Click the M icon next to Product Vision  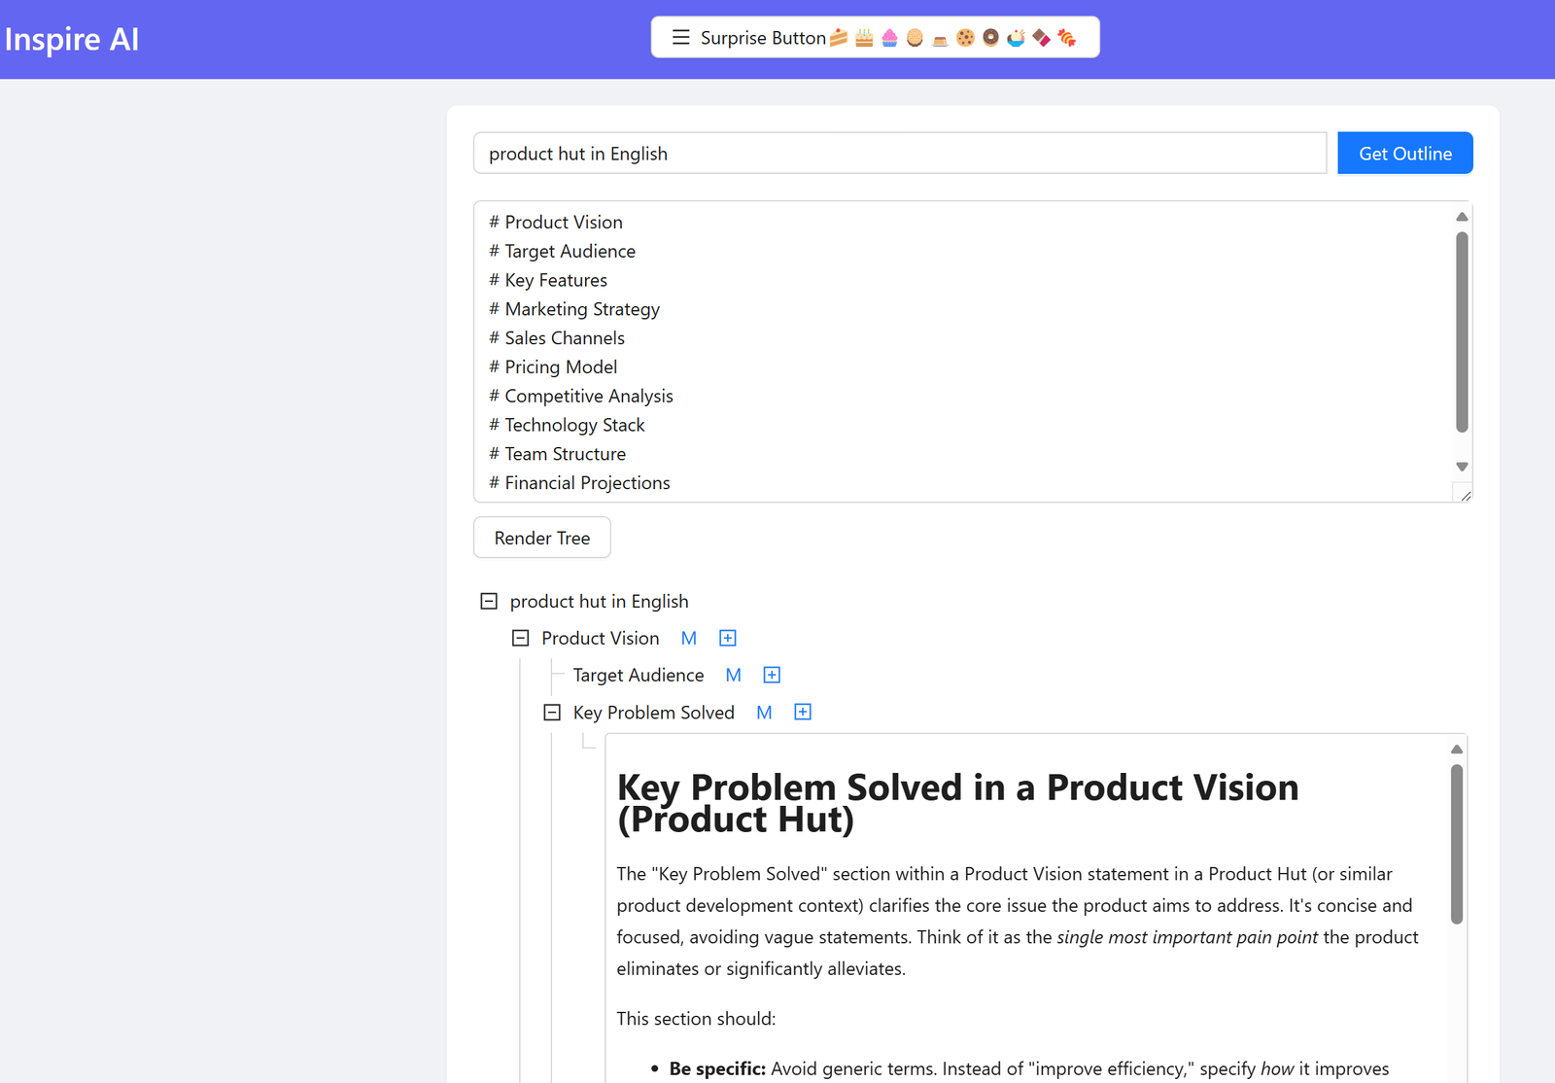[x=689, y=639]
